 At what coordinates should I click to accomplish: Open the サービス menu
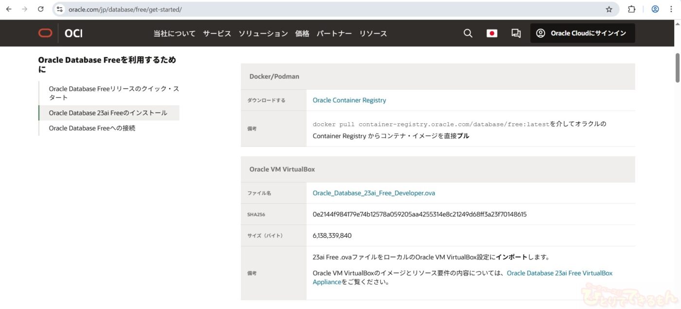217,33
